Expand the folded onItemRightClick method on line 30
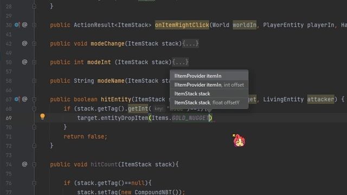 coord(34,25)
